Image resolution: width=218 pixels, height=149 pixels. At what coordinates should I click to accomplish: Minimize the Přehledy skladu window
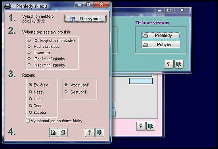tap(79, 5)
